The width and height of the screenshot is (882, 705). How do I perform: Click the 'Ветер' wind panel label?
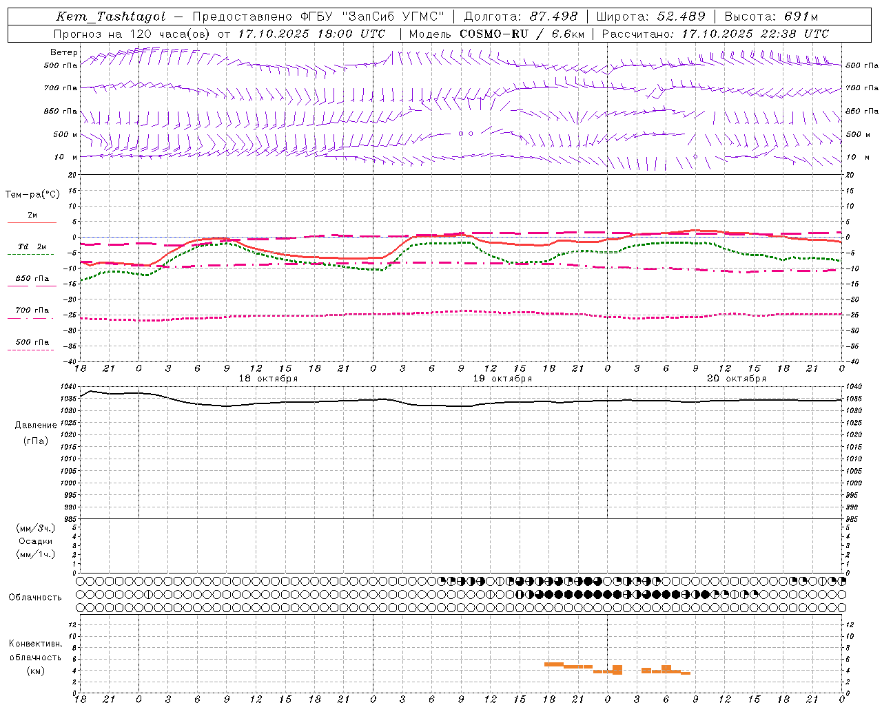(x=64, y=52)
